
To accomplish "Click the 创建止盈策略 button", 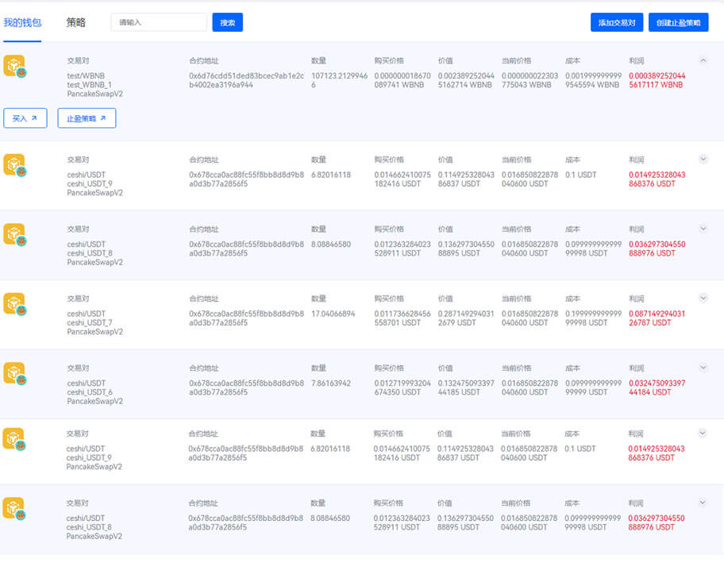I will coord(678,22).
